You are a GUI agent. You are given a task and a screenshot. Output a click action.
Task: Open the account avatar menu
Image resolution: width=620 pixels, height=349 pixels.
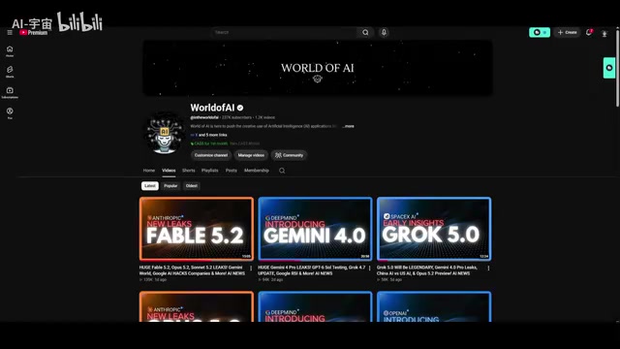tap(604, 33)
